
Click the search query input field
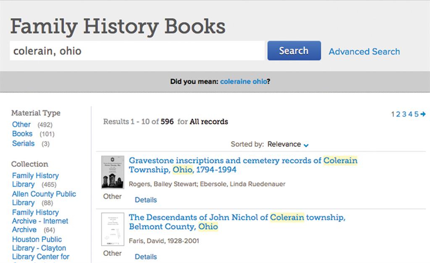[137, 51]
